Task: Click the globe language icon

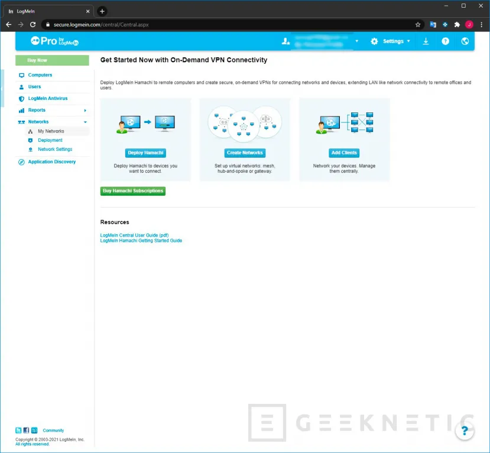Action: point(465,41)
